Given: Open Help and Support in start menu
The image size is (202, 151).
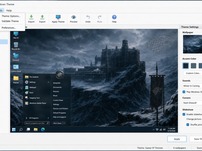Looking at the screenshot, I should [x=60, y=117].
